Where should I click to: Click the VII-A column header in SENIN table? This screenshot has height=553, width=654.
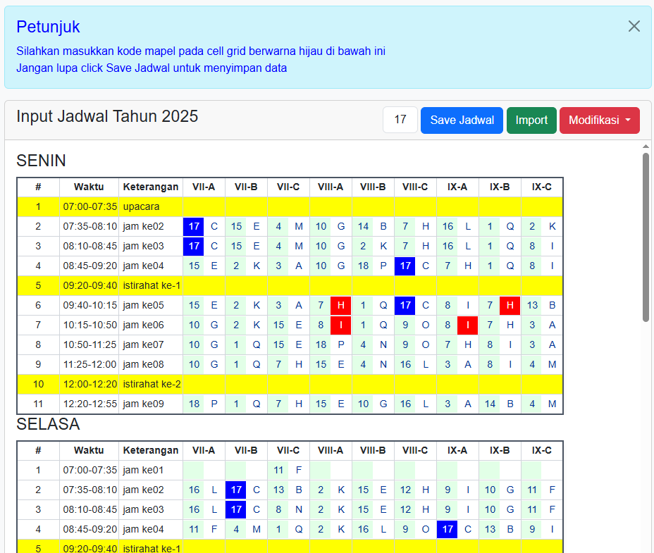204,187
